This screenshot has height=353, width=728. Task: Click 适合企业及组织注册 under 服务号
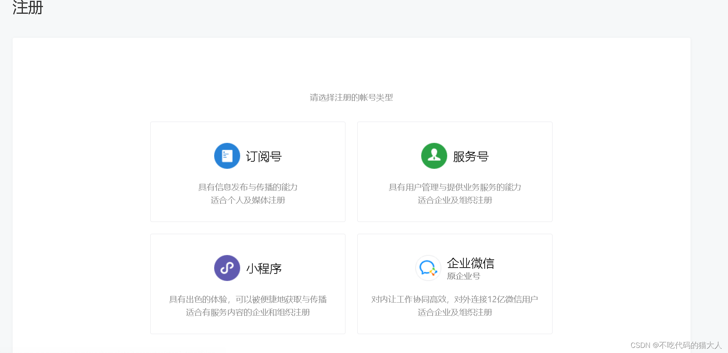455,200
